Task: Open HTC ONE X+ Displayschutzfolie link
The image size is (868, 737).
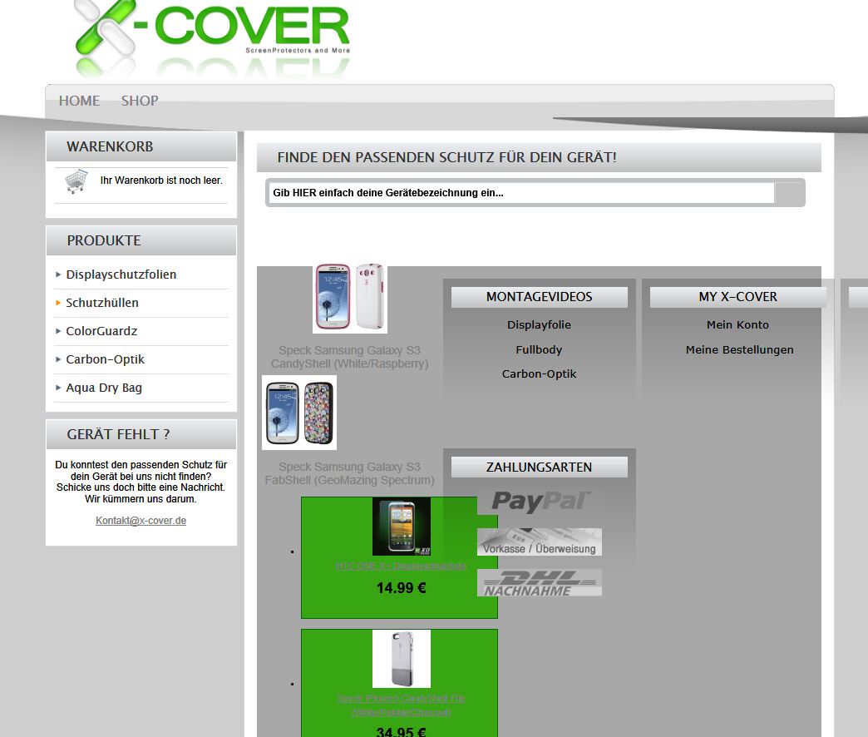Action: pyautogui.click(x=401, y=566)
